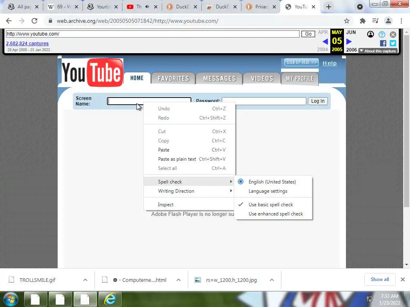
Task: Open a new tab with the plus button
Action: pyautogui.click(x=329, y=7)
